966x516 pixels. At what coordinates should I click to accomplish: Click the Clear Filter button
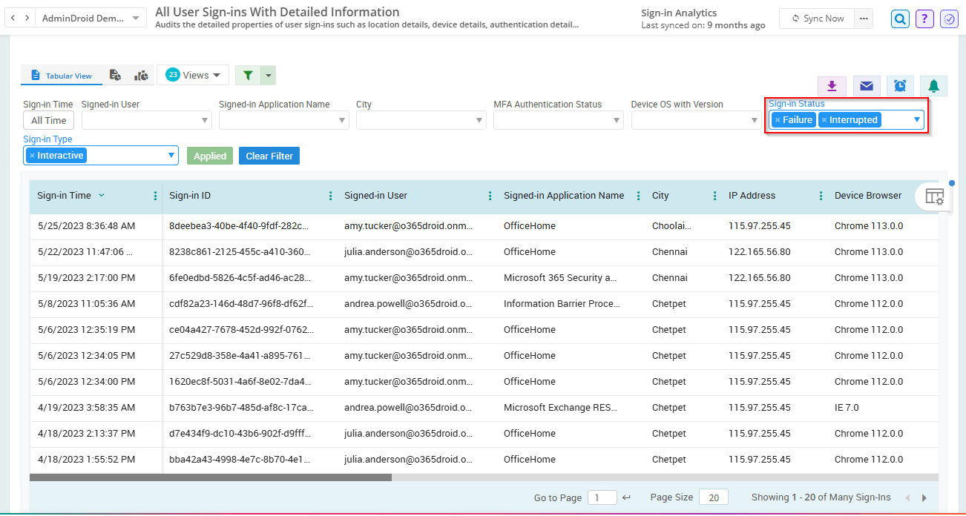click(x=269, y=156)
